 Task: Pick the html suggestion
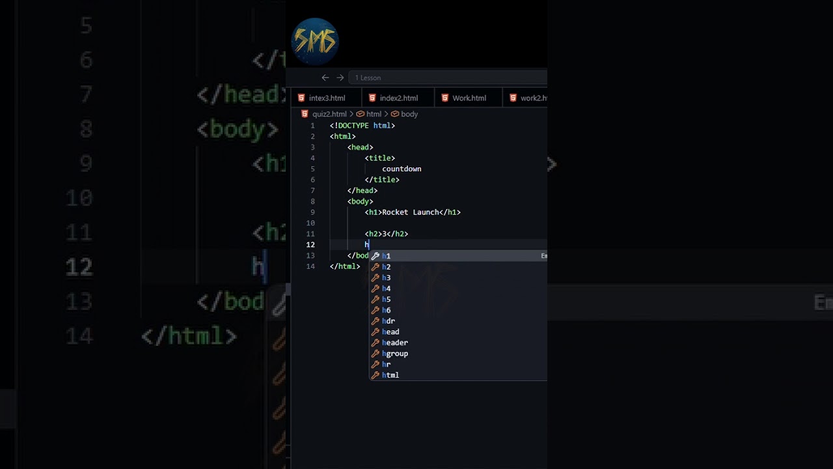pos(458,375)
